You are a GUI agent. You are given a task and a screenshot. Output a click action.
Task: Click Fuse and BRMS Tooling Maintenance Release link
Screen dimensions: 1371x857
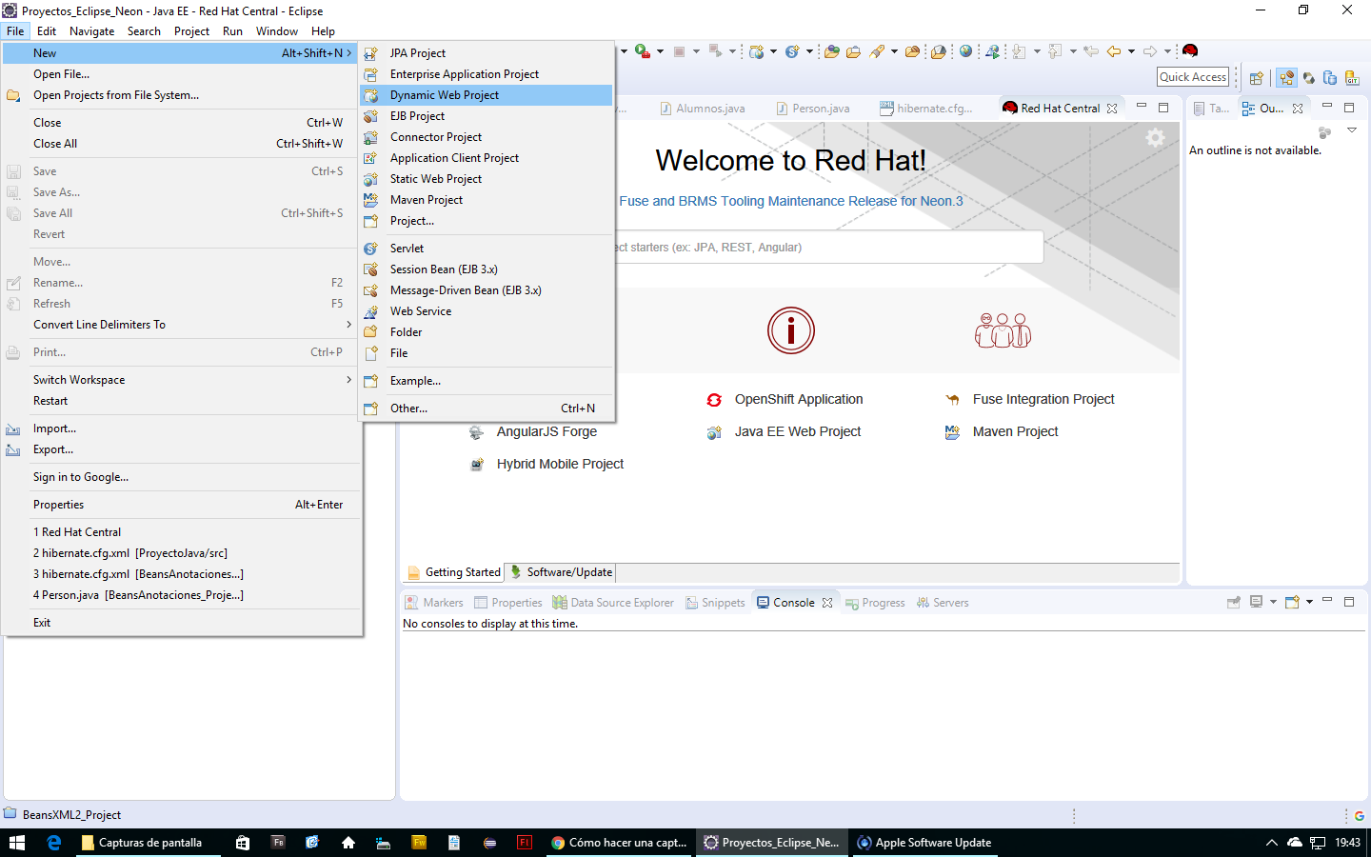(791, 201)
